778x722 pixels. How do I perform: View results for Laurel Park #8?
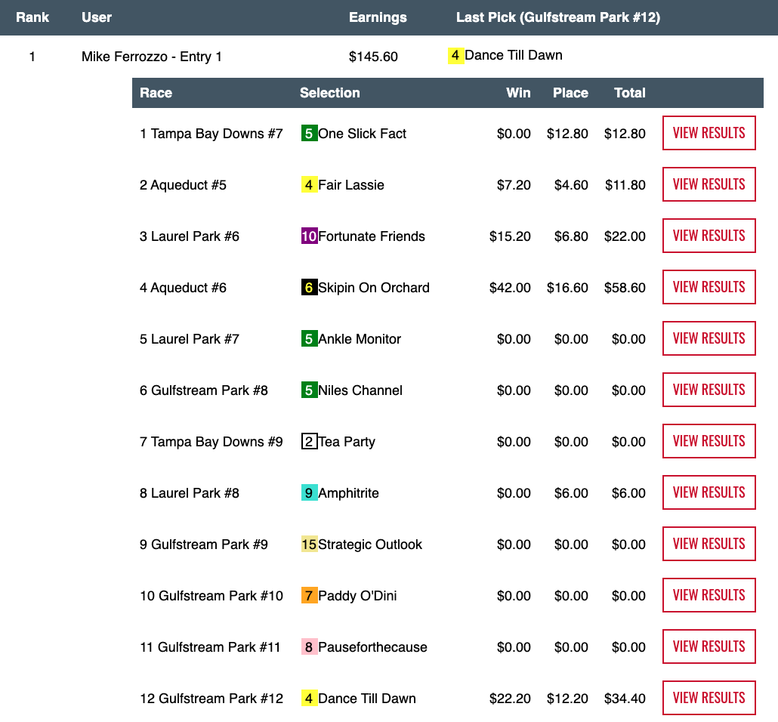coord(709,492)
